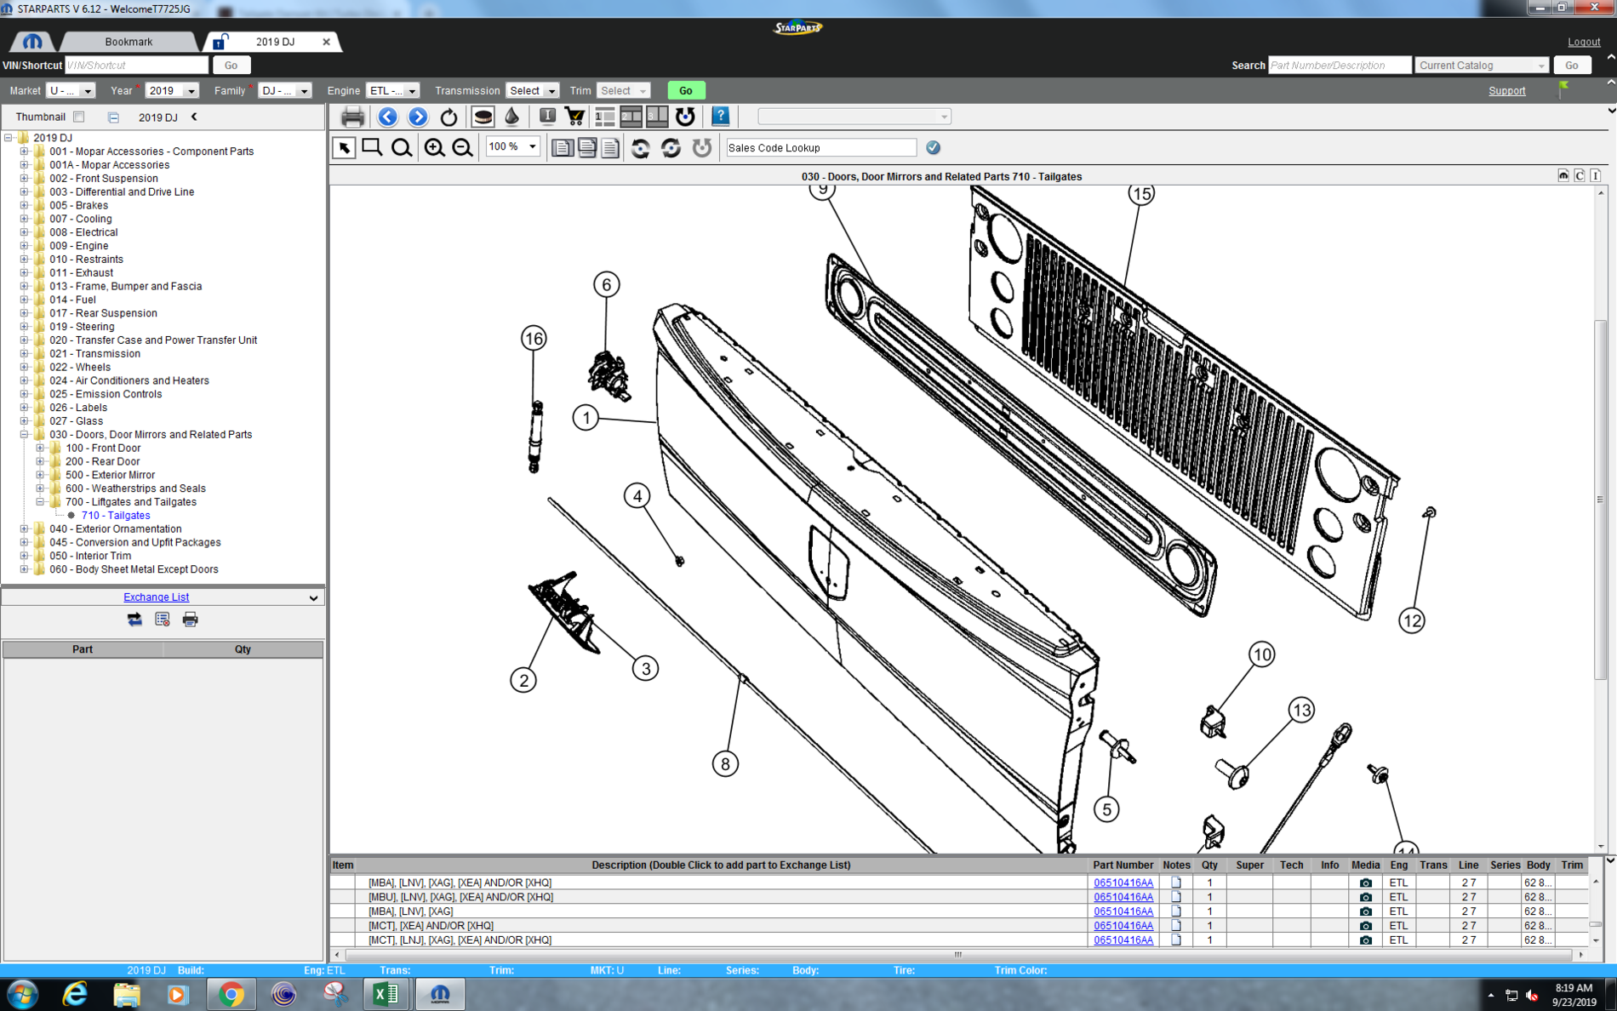
Task: Click the Sales Code Lookup field
Action: [820, 148]
